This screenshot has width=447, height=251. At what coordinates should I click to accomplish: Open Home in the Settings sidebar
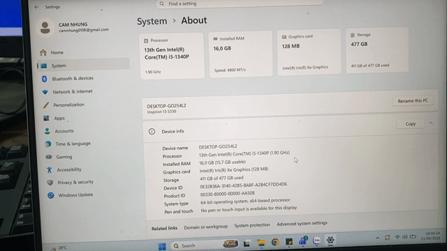(52, 53)
